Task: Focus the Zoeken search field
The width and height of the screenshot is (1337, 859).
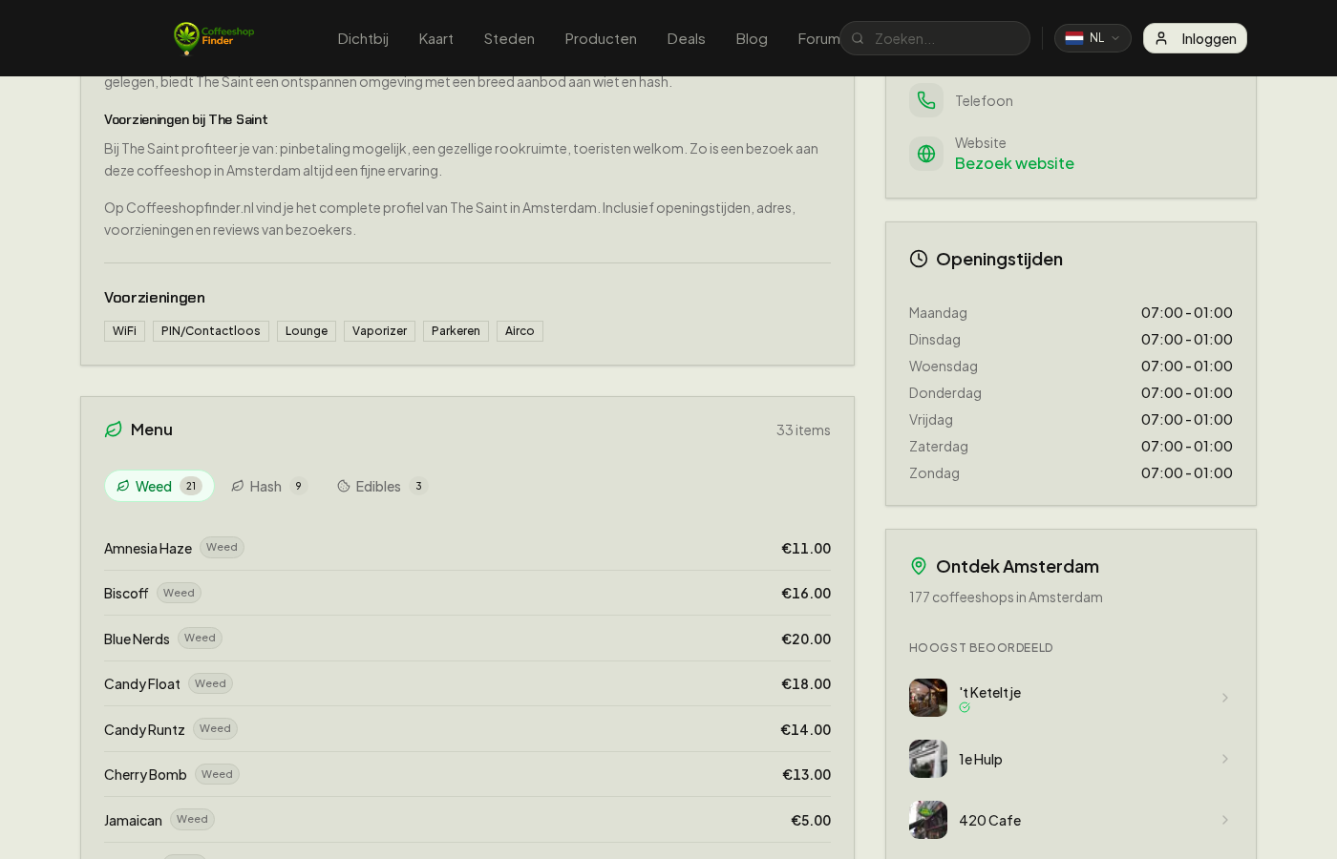Action: tap(935, 38)
